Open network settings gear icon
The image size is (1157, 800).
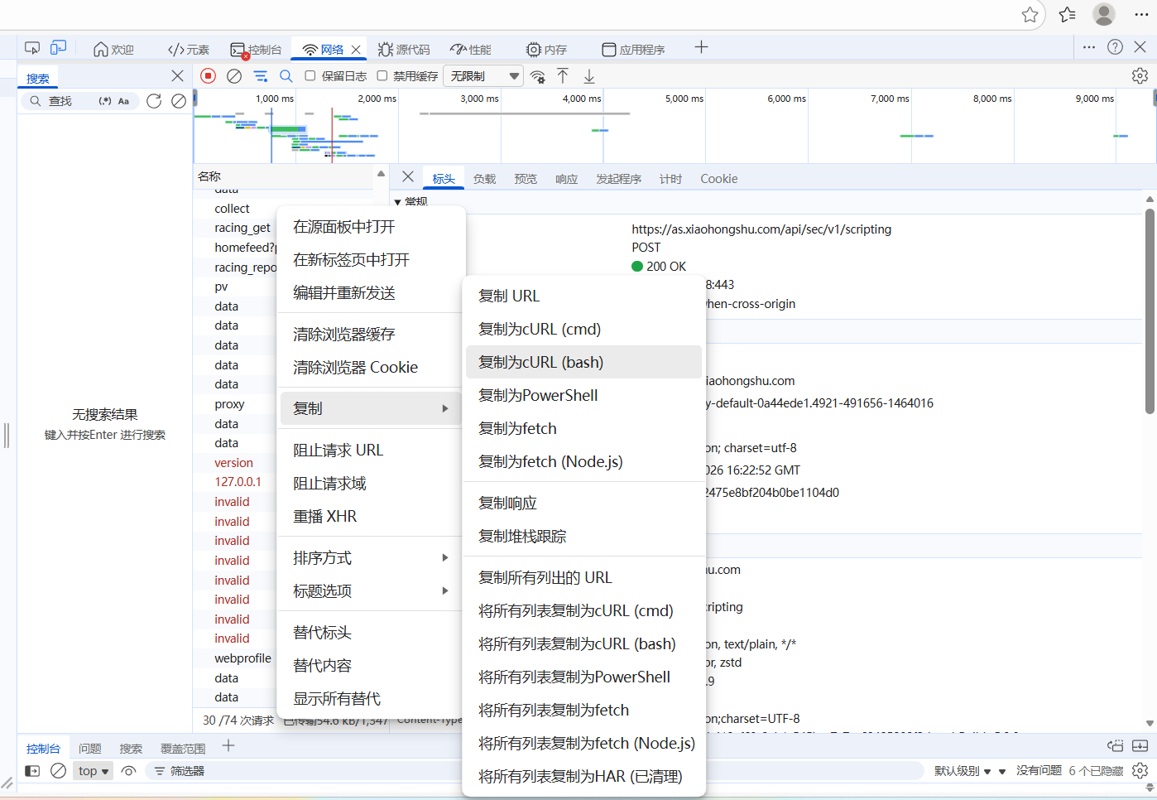click(1140, 76)
